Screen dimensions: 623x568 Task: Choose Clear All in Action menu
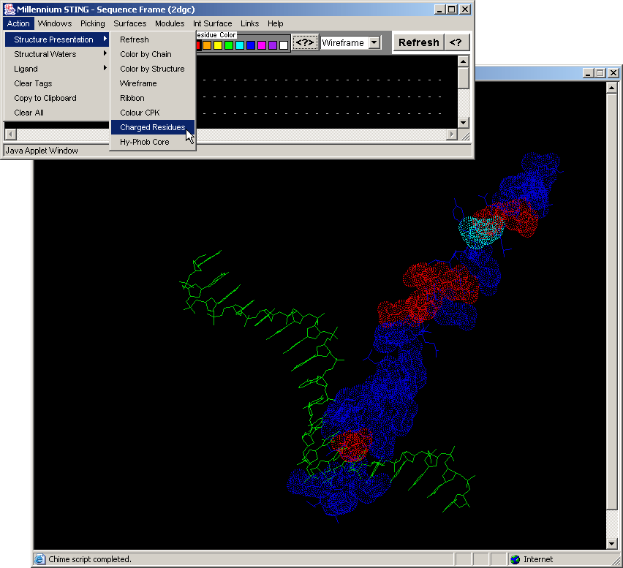(57, 113)
